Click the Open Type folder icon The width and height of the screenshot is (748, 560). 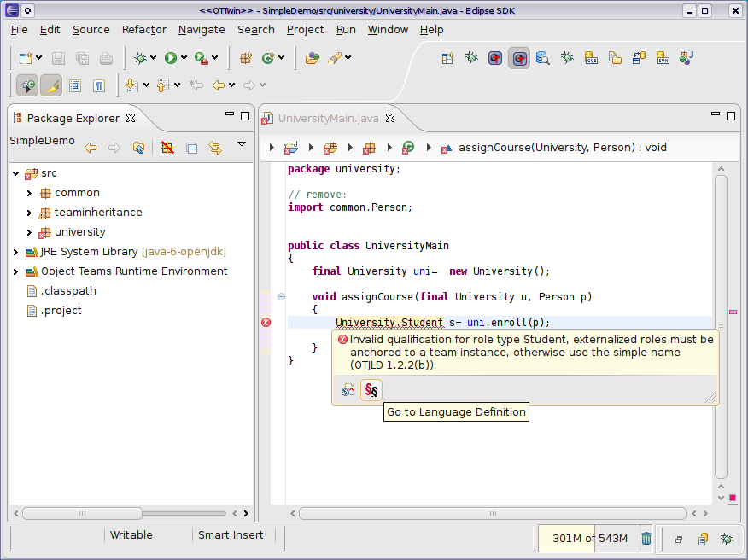312,58
